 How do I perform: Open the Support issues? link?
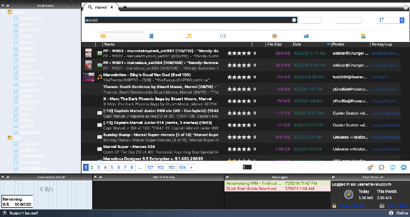pyautogui.click(x=24, y=213)
